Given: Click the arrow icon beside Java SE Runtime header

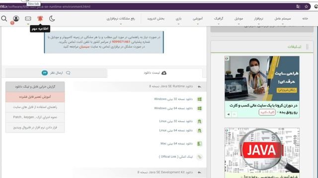Looking at the screenshot, I should point(200,87).
